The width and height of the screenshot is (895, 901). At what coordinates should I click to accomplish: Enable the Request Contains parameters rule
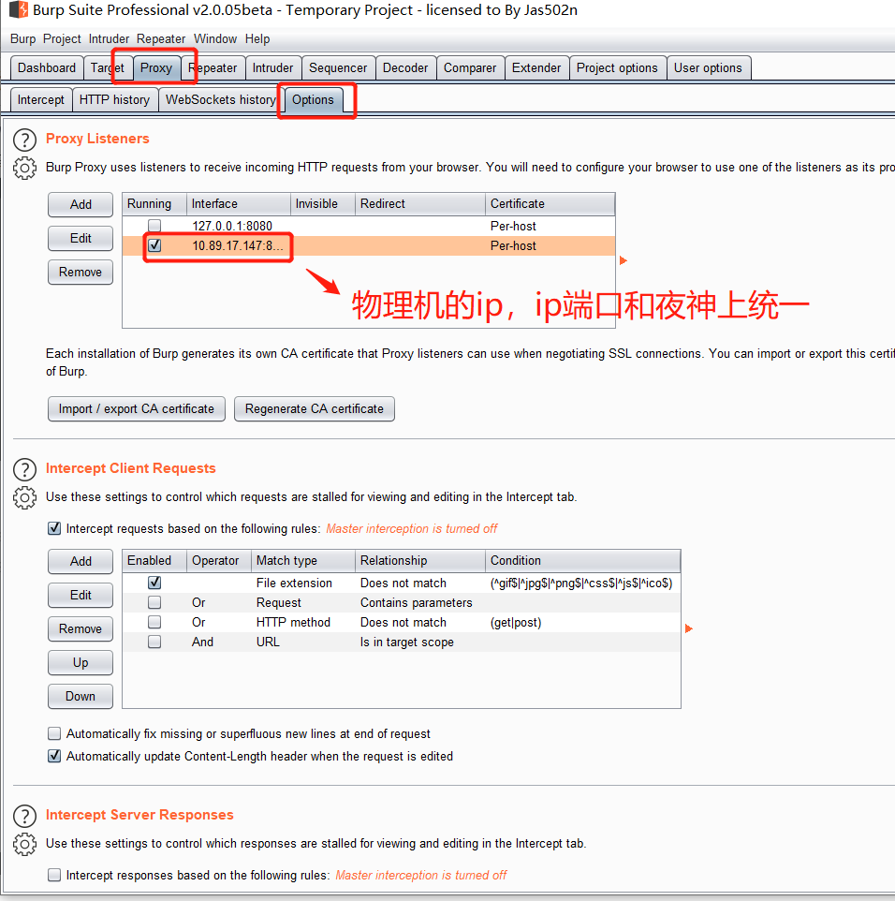pos(154,602)
